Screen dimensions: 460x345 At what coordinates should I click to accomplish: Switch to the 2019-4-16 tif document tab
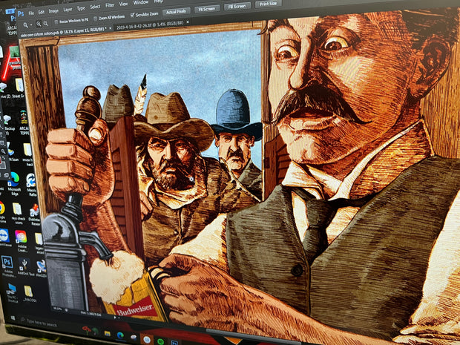point(150,24)
